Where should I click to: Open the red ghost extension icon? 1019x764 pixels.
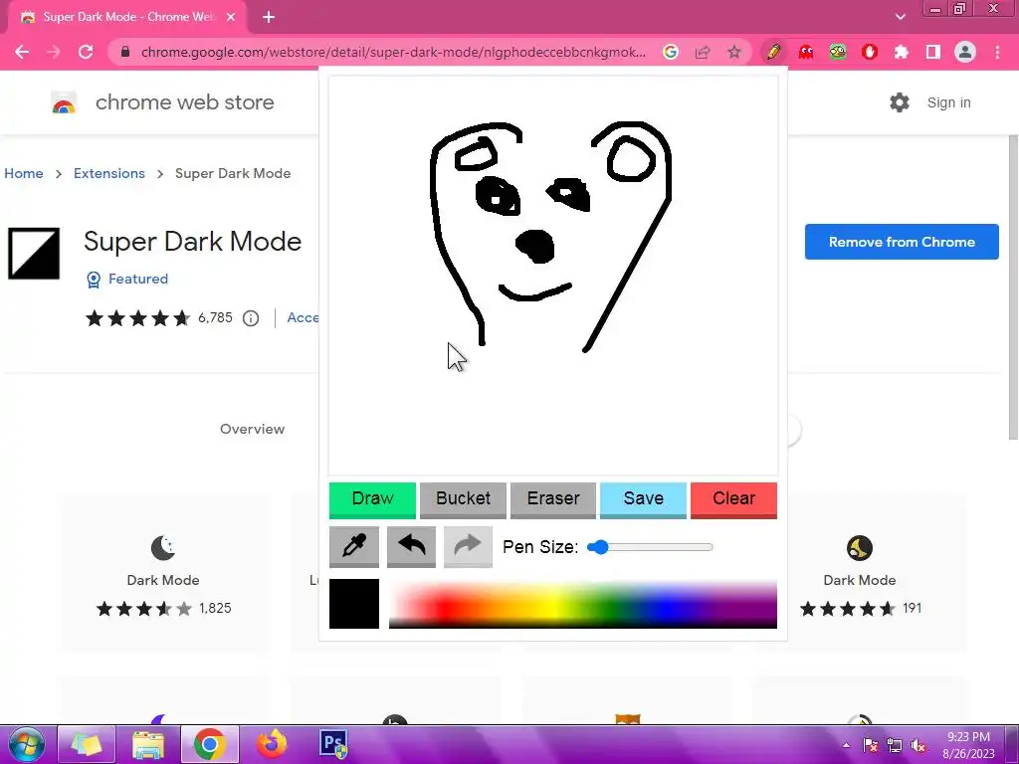806,52
